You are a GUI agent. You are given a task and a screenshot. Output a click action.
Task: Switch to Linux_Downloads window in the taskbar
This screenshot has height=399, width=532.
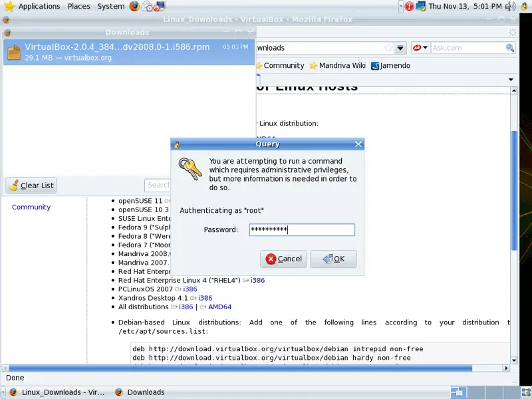(57, 392)
